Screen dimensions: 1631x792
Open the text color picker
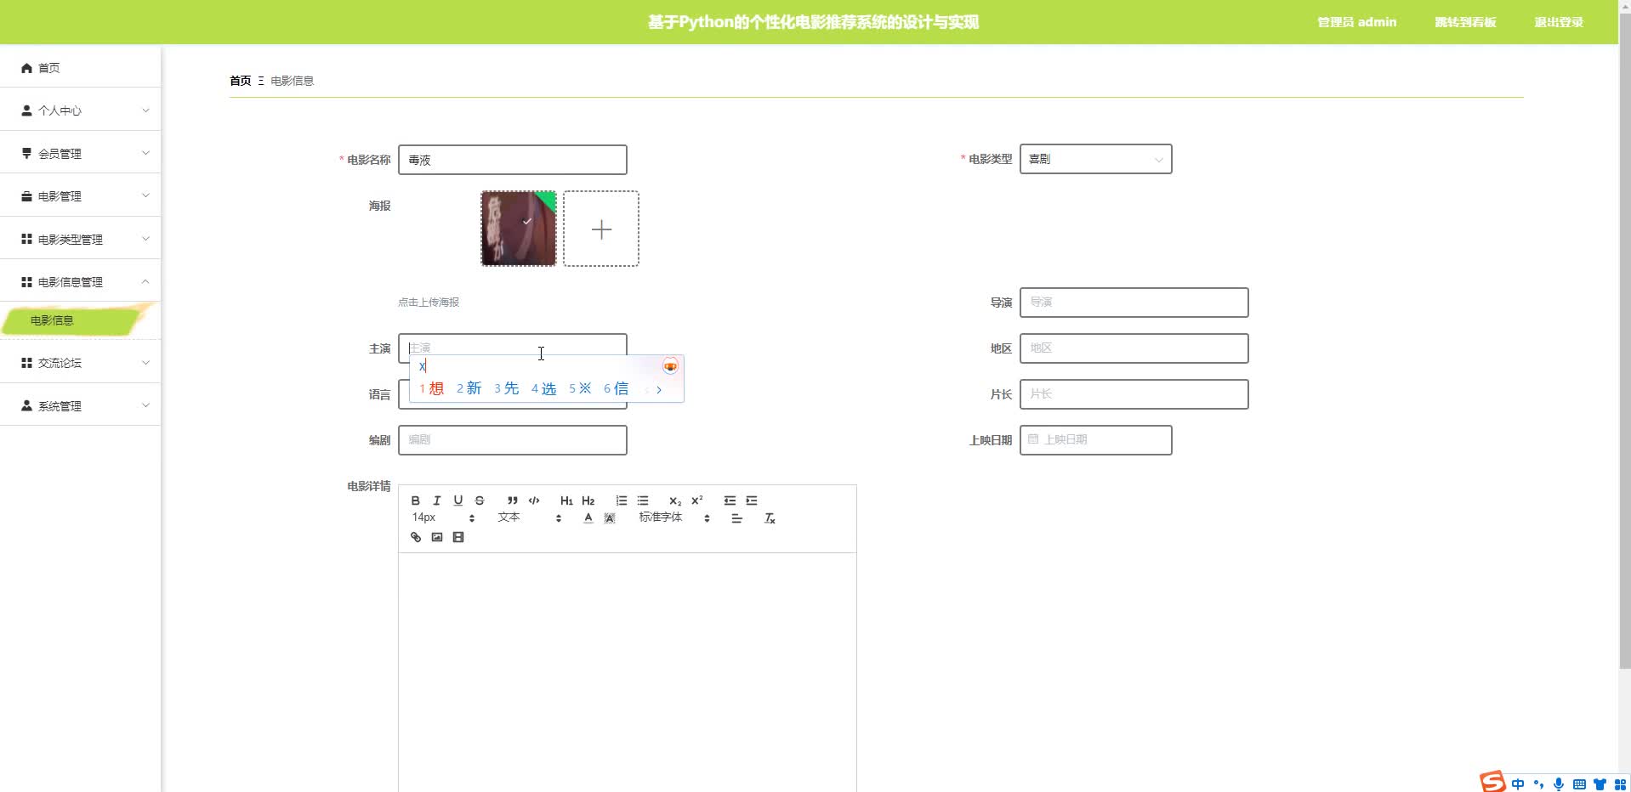tap(588, 518)
